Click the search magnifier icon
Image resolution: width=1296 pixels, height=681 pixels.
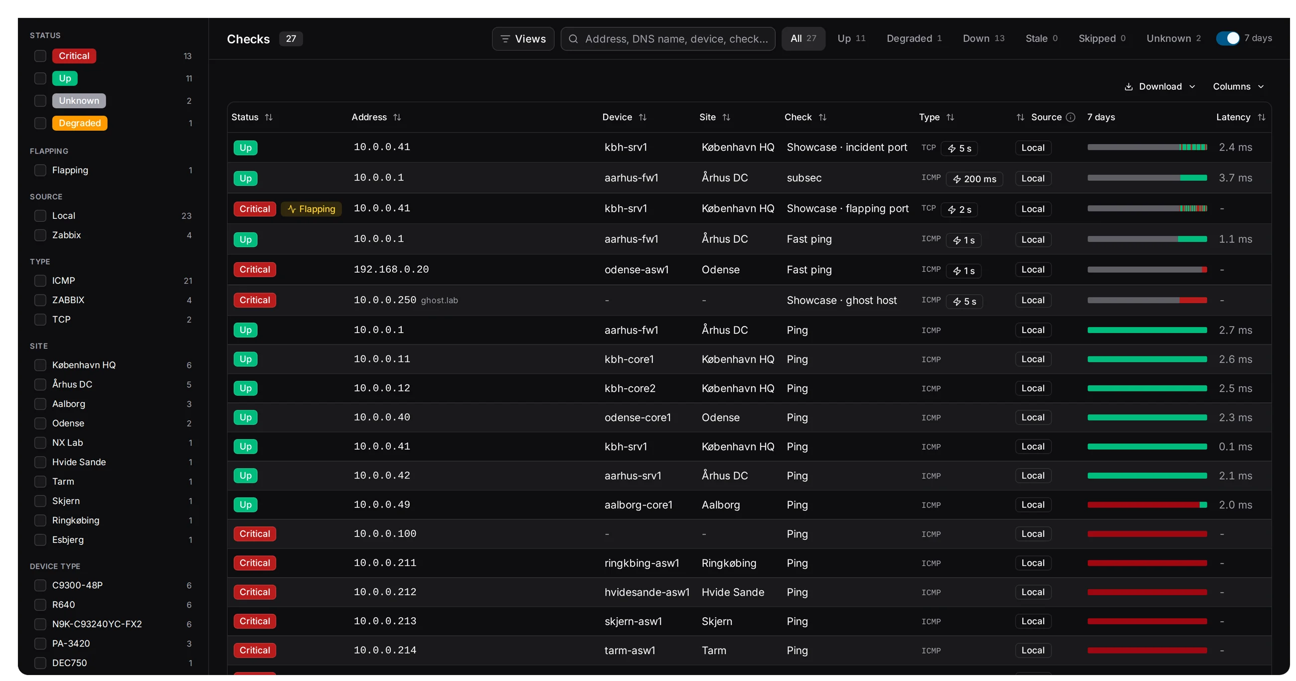click(x=573, y=39)
